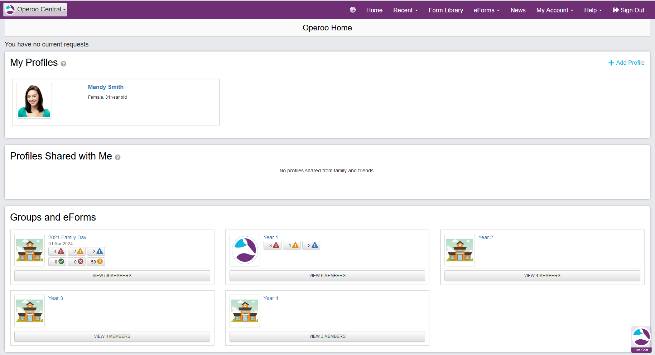The image size is (655, 355).
Task: Open the Live Chat widget
Action: tap(641, 339)
